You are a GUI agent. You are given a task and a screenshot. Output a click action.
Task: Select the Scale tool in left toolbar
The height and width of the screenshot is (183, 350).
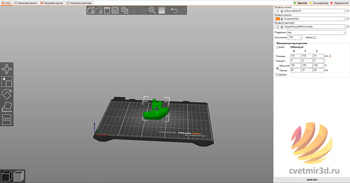(x=7, y=81)
